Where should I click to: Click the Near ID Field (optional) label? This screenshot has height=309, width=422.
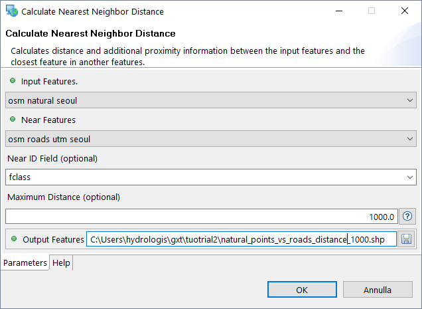[52, 158]
